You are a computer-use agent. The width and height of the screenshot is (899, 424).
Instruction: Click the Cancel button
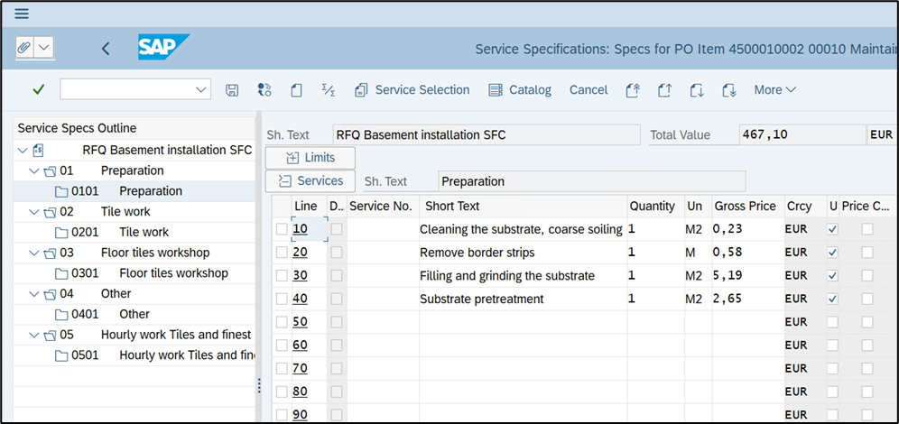(x=589, y=89)
